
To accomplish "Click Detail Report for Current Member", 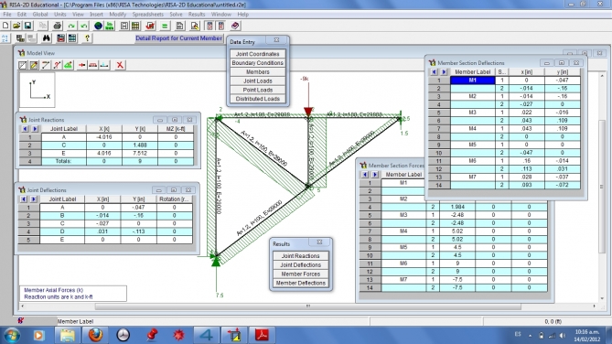I will 178,38.
